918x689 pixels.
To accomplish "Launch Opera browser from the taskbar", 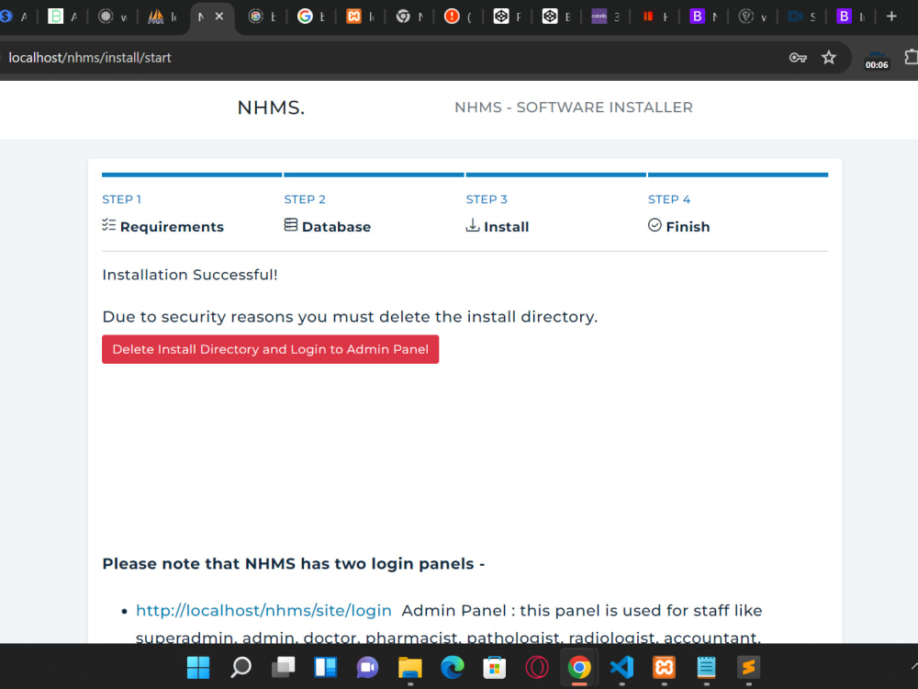I will pos(537,667).
